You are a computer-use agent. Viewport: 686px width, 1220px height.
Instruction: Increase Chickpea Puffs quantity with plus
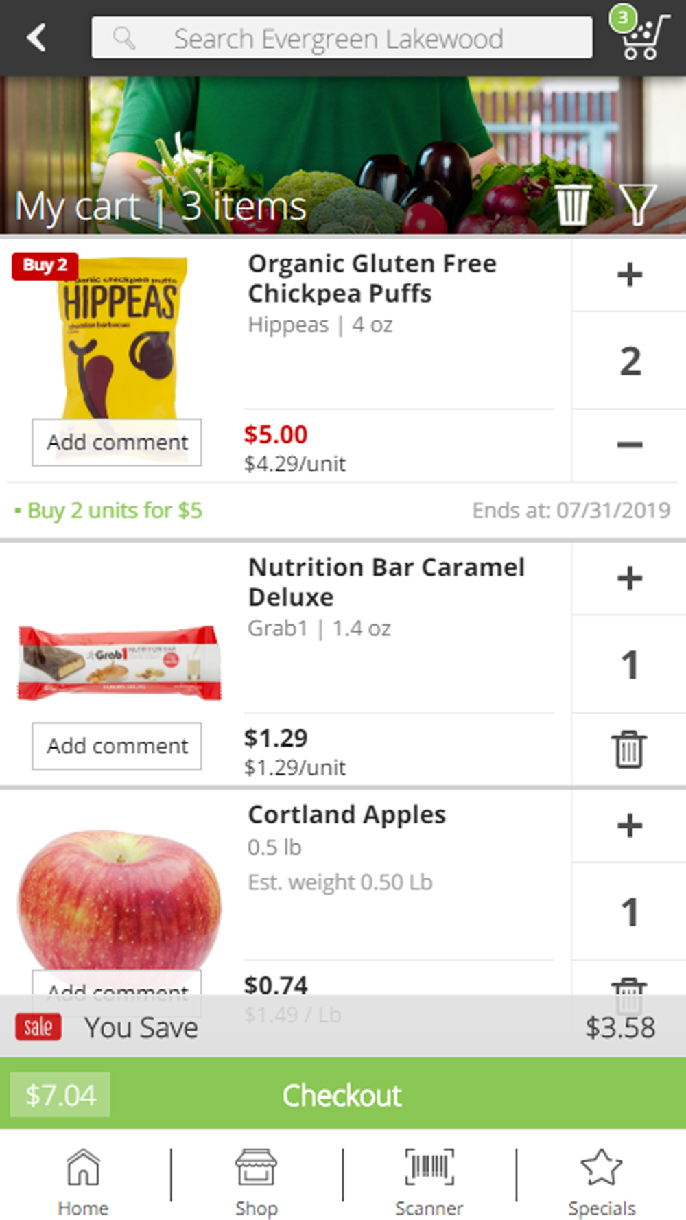coord(629,275)
